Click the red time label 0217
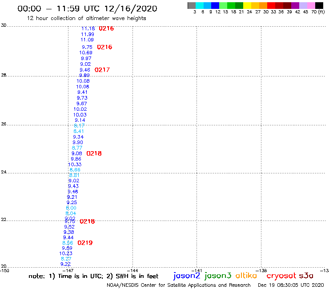 [102, 70]
